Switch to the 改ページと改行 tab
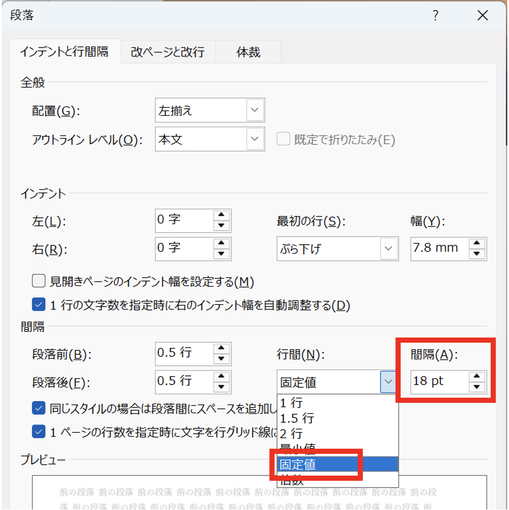Viewport: 509px width, 510px height. pos(167,52)
